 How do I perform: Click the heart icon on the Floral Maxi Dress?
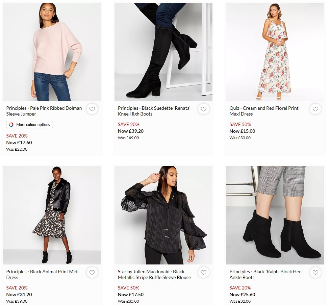point(315,109)
